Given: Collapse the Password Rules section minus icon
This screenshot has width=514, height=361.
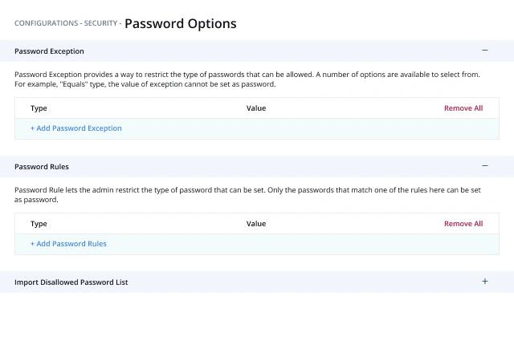Looking at the screenshot, I should click(x=484, y=166).
